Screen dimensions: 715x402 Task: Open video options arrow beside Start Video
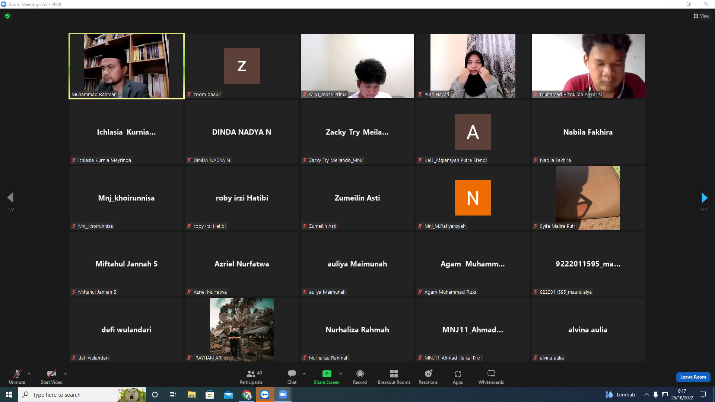(66, 374)
